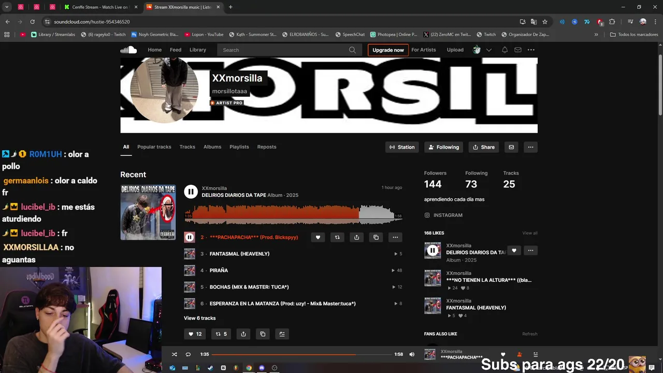The image size is (663, 373).
Task: Pause via Likes sidebar album artwork button
Action: click(433, 251)
